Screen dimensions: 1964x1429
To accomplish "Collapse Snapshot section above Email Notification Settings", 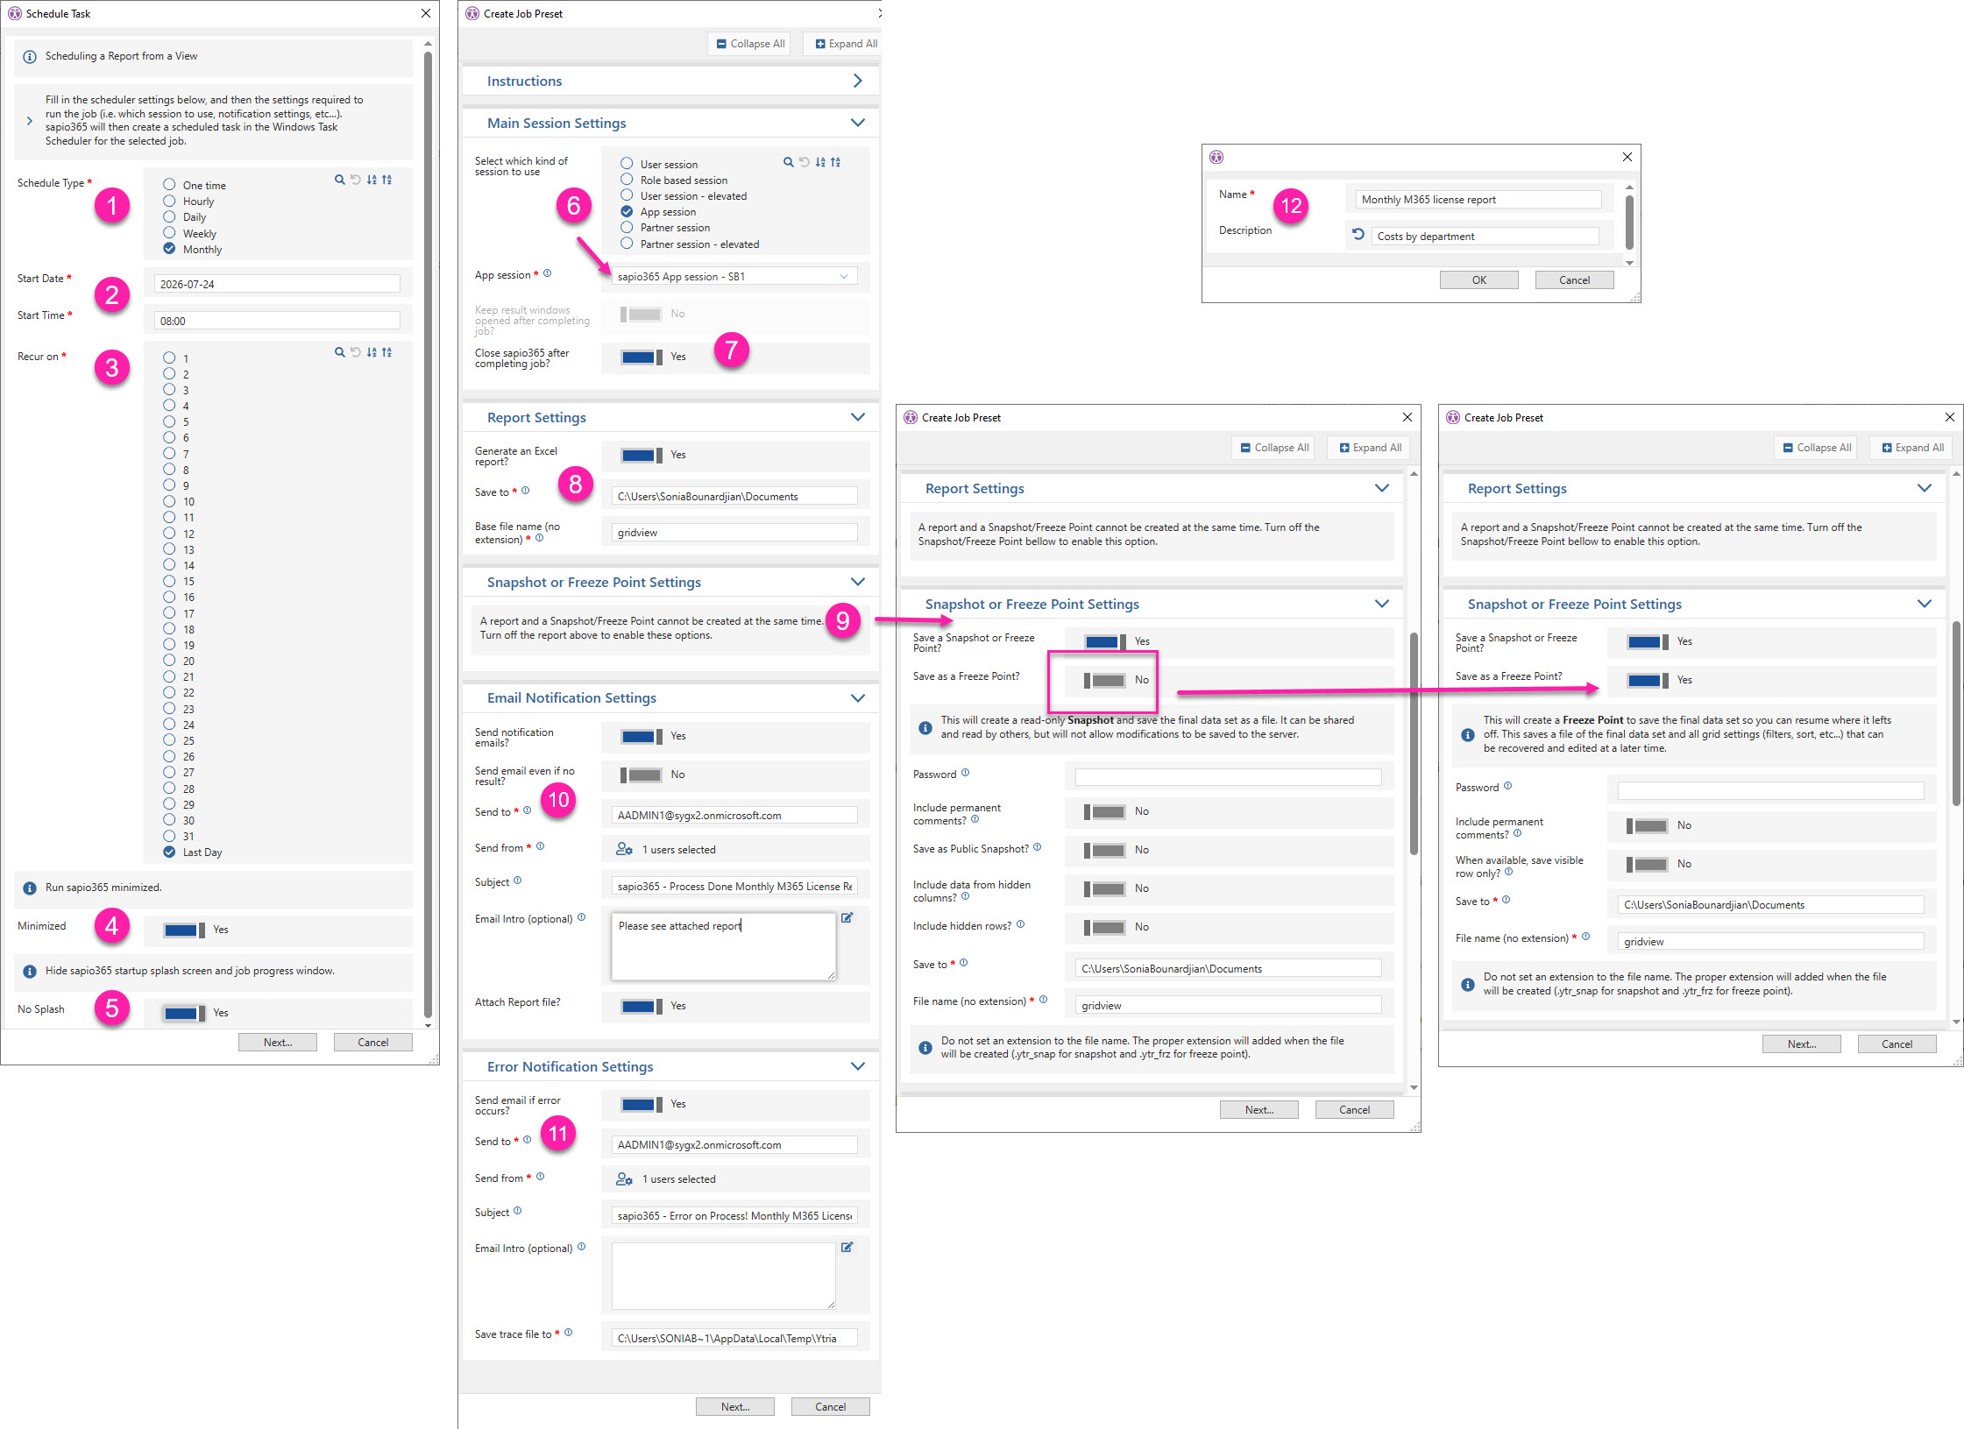I will tap(858, 582).
